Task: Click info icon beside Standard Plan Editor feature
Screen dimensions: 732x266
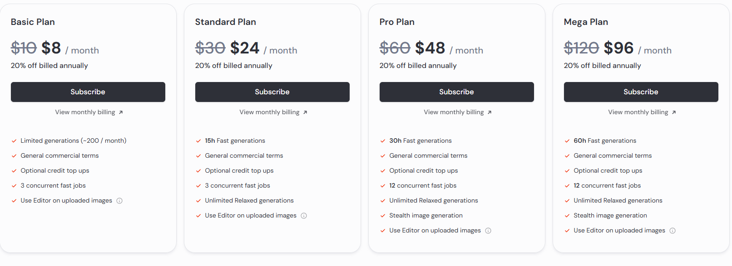Action: tap(304, 216)
